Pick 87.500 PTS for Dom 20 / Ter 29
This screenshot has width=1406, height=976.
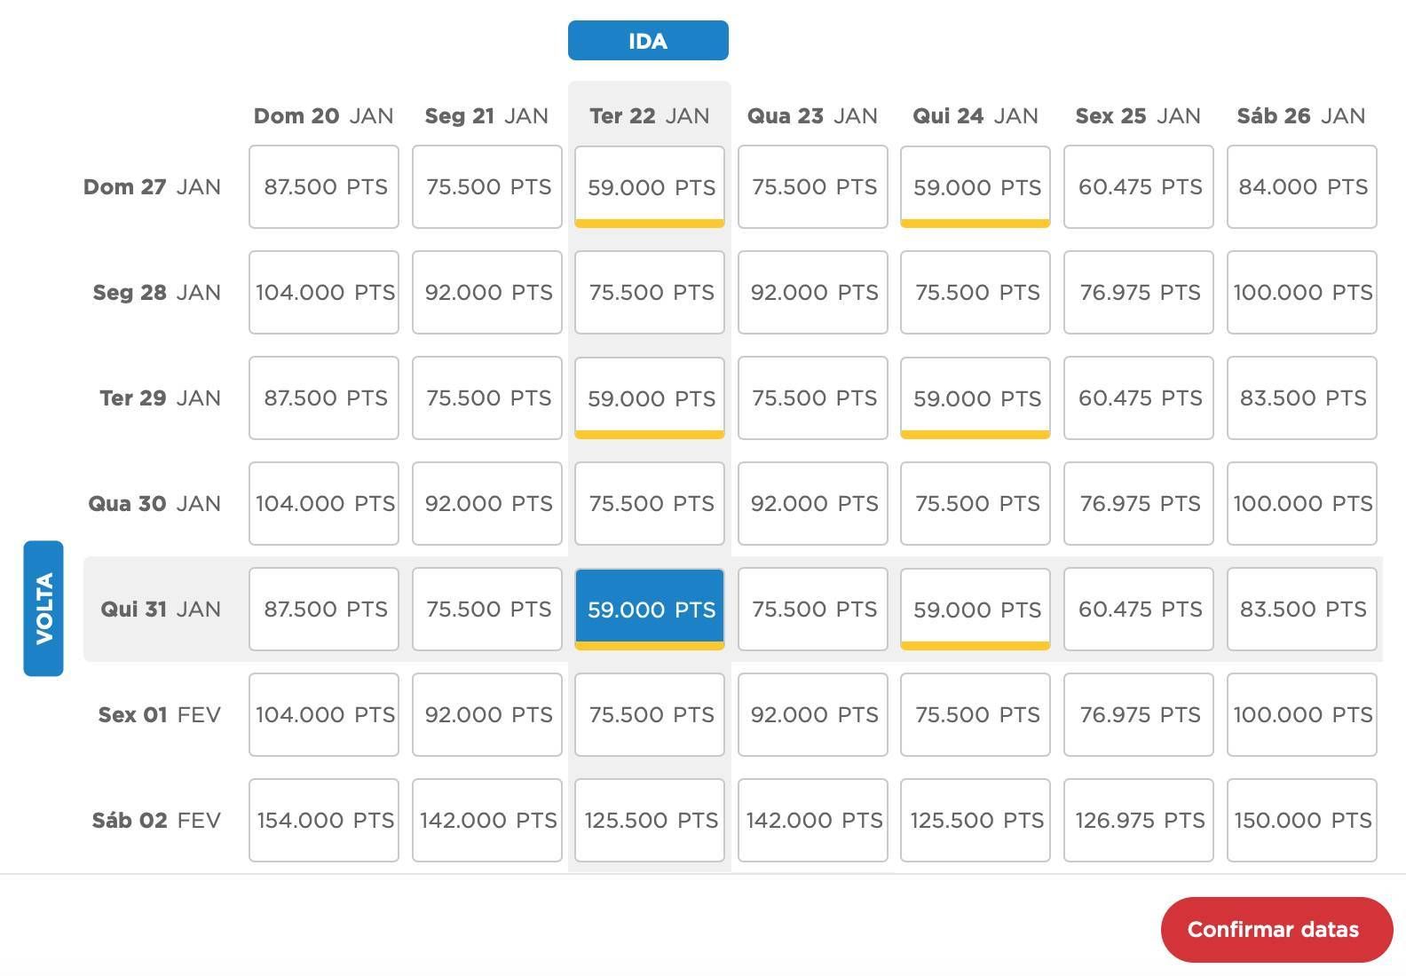[x=324, y=398]
